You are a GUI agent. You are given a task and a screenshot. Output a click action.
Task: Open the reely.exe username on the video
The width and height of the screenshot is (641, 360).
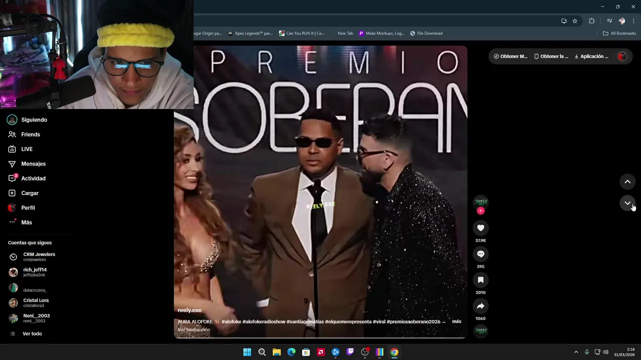click(190, 310)
